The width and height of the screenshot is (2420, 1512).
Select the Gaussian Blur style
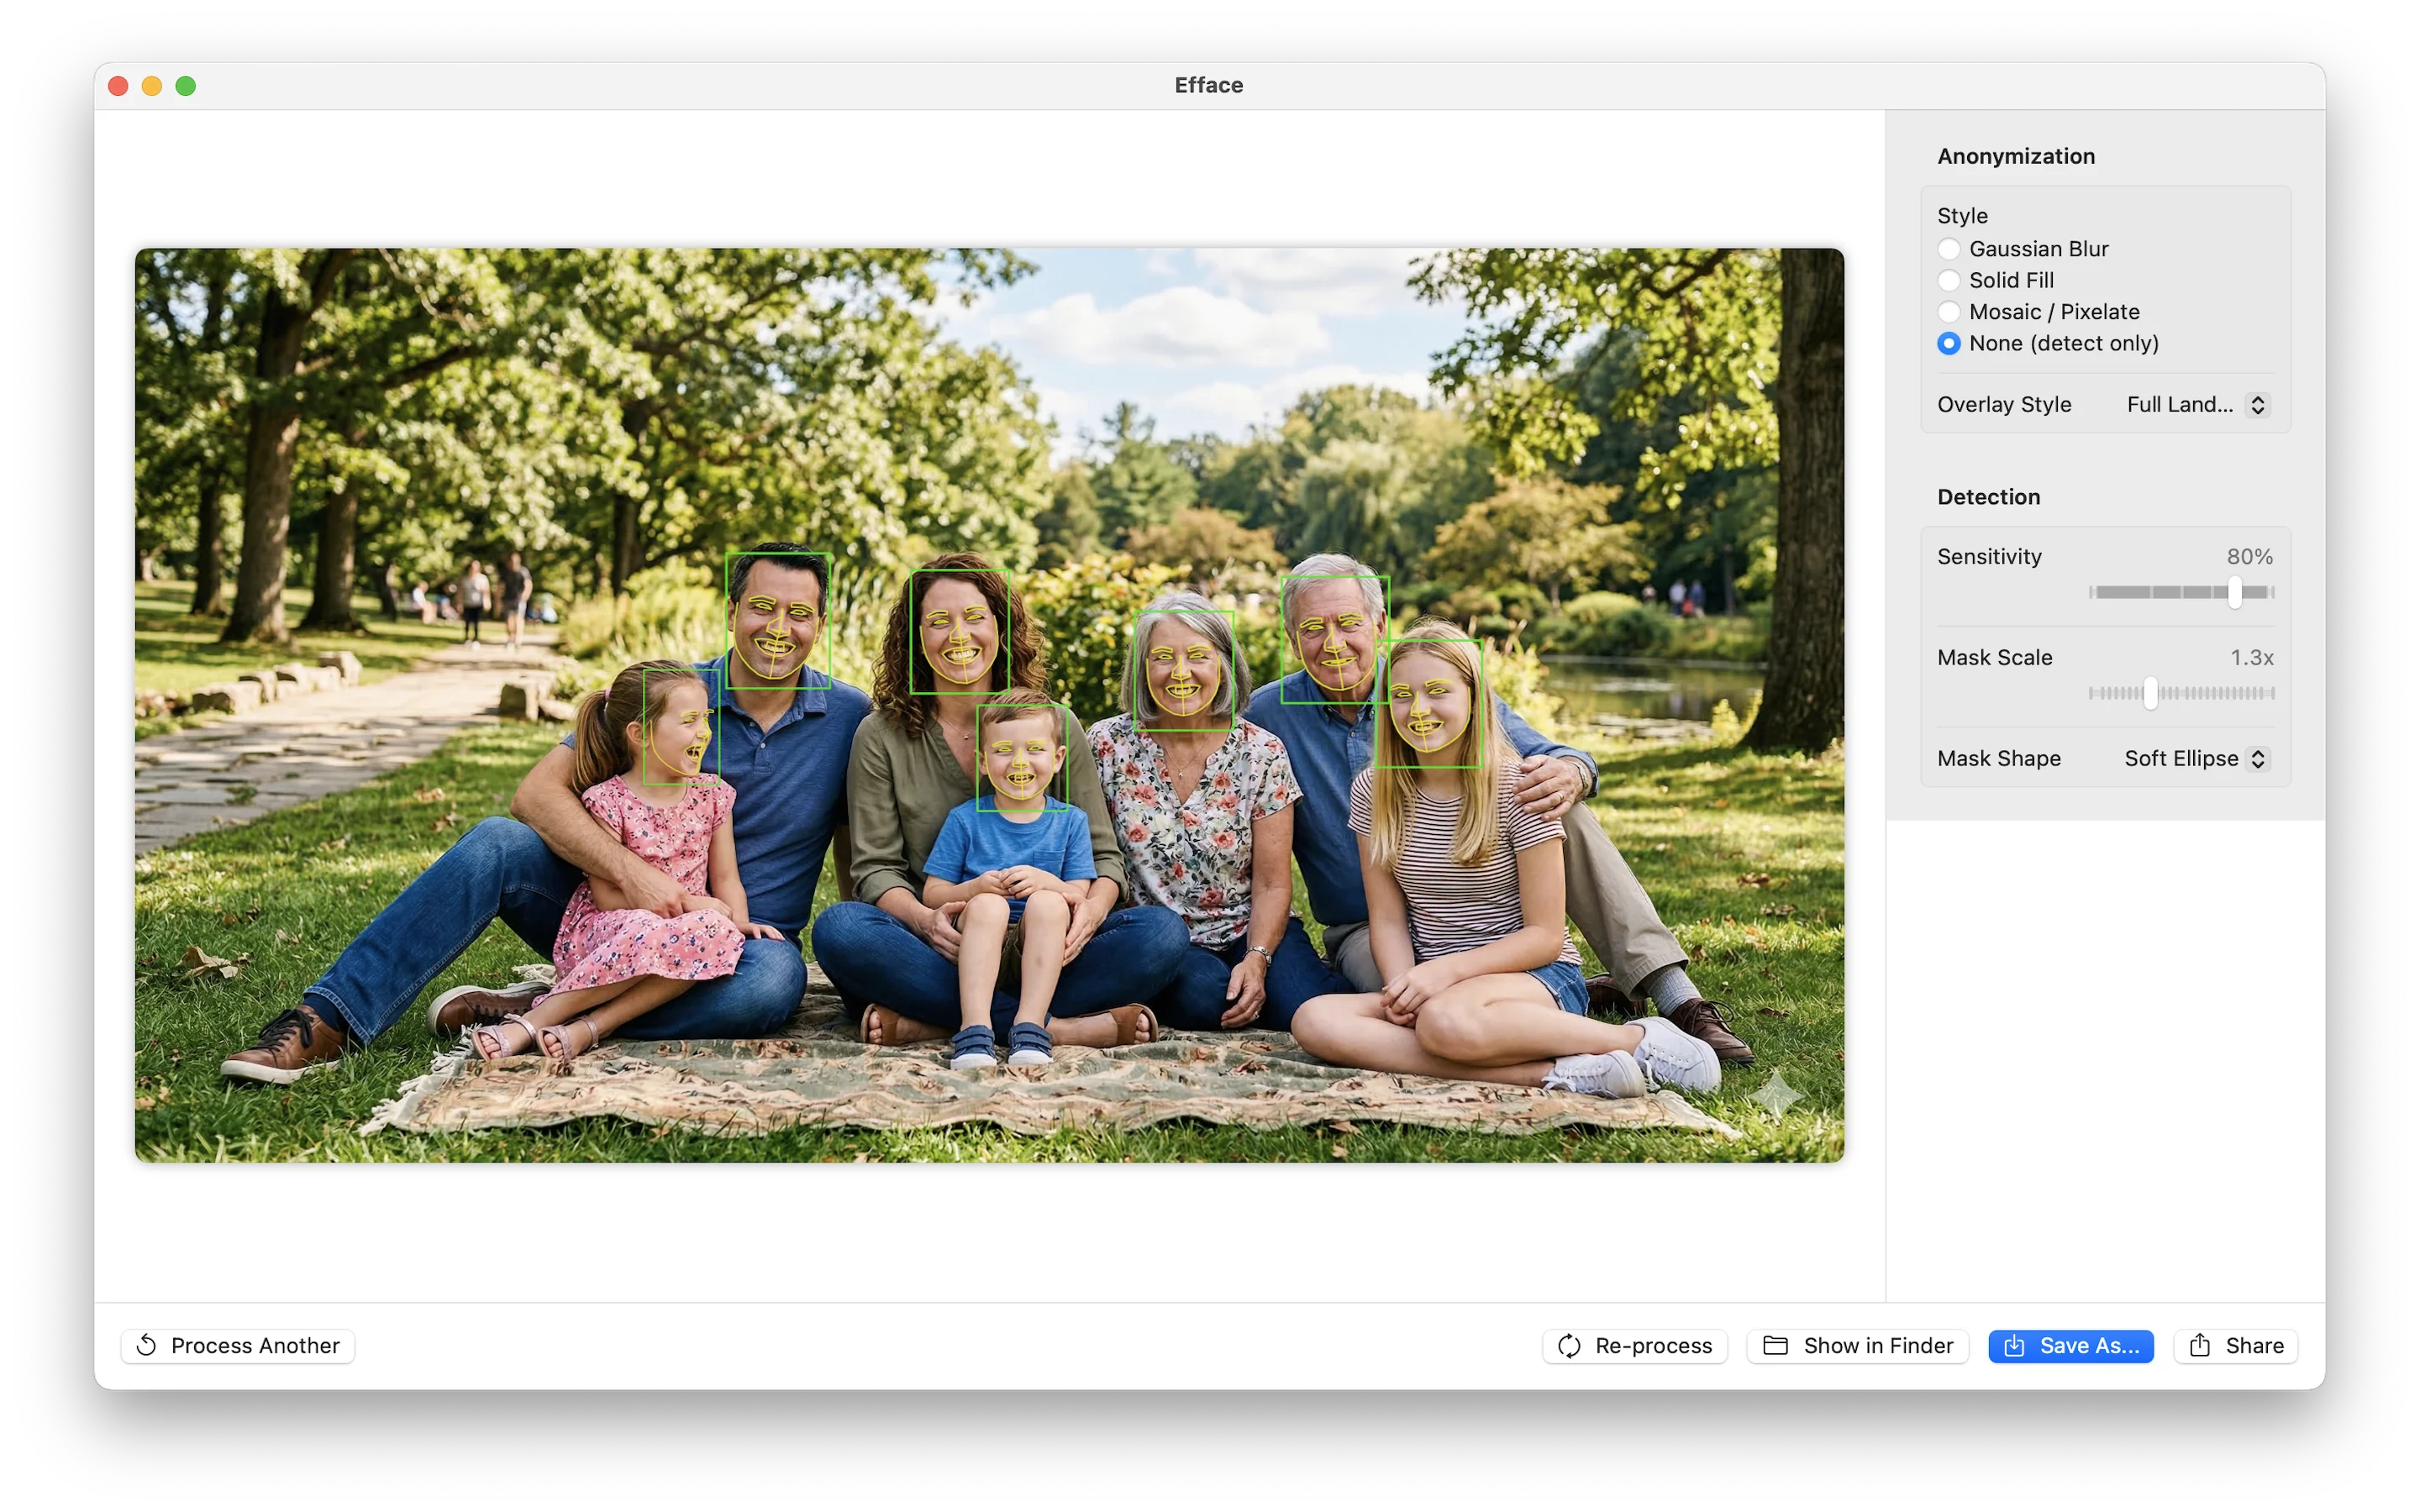coord(1950,248)
